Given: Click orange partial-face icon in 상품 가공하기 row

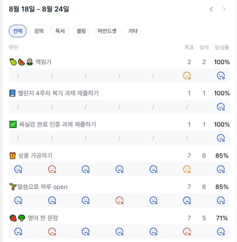Looking at the screenshot, I should tap(187, 169).
